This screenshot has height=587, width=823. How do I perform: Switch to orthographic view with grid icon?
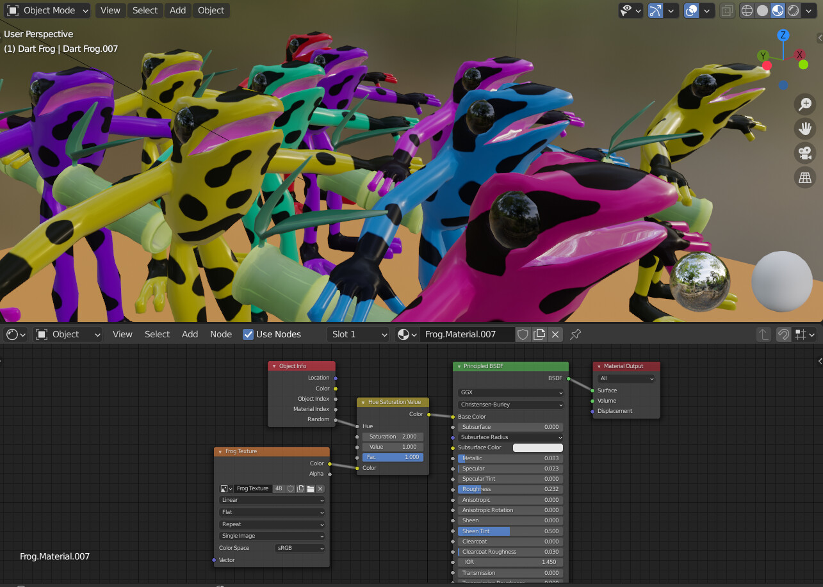tap(805, 177)
